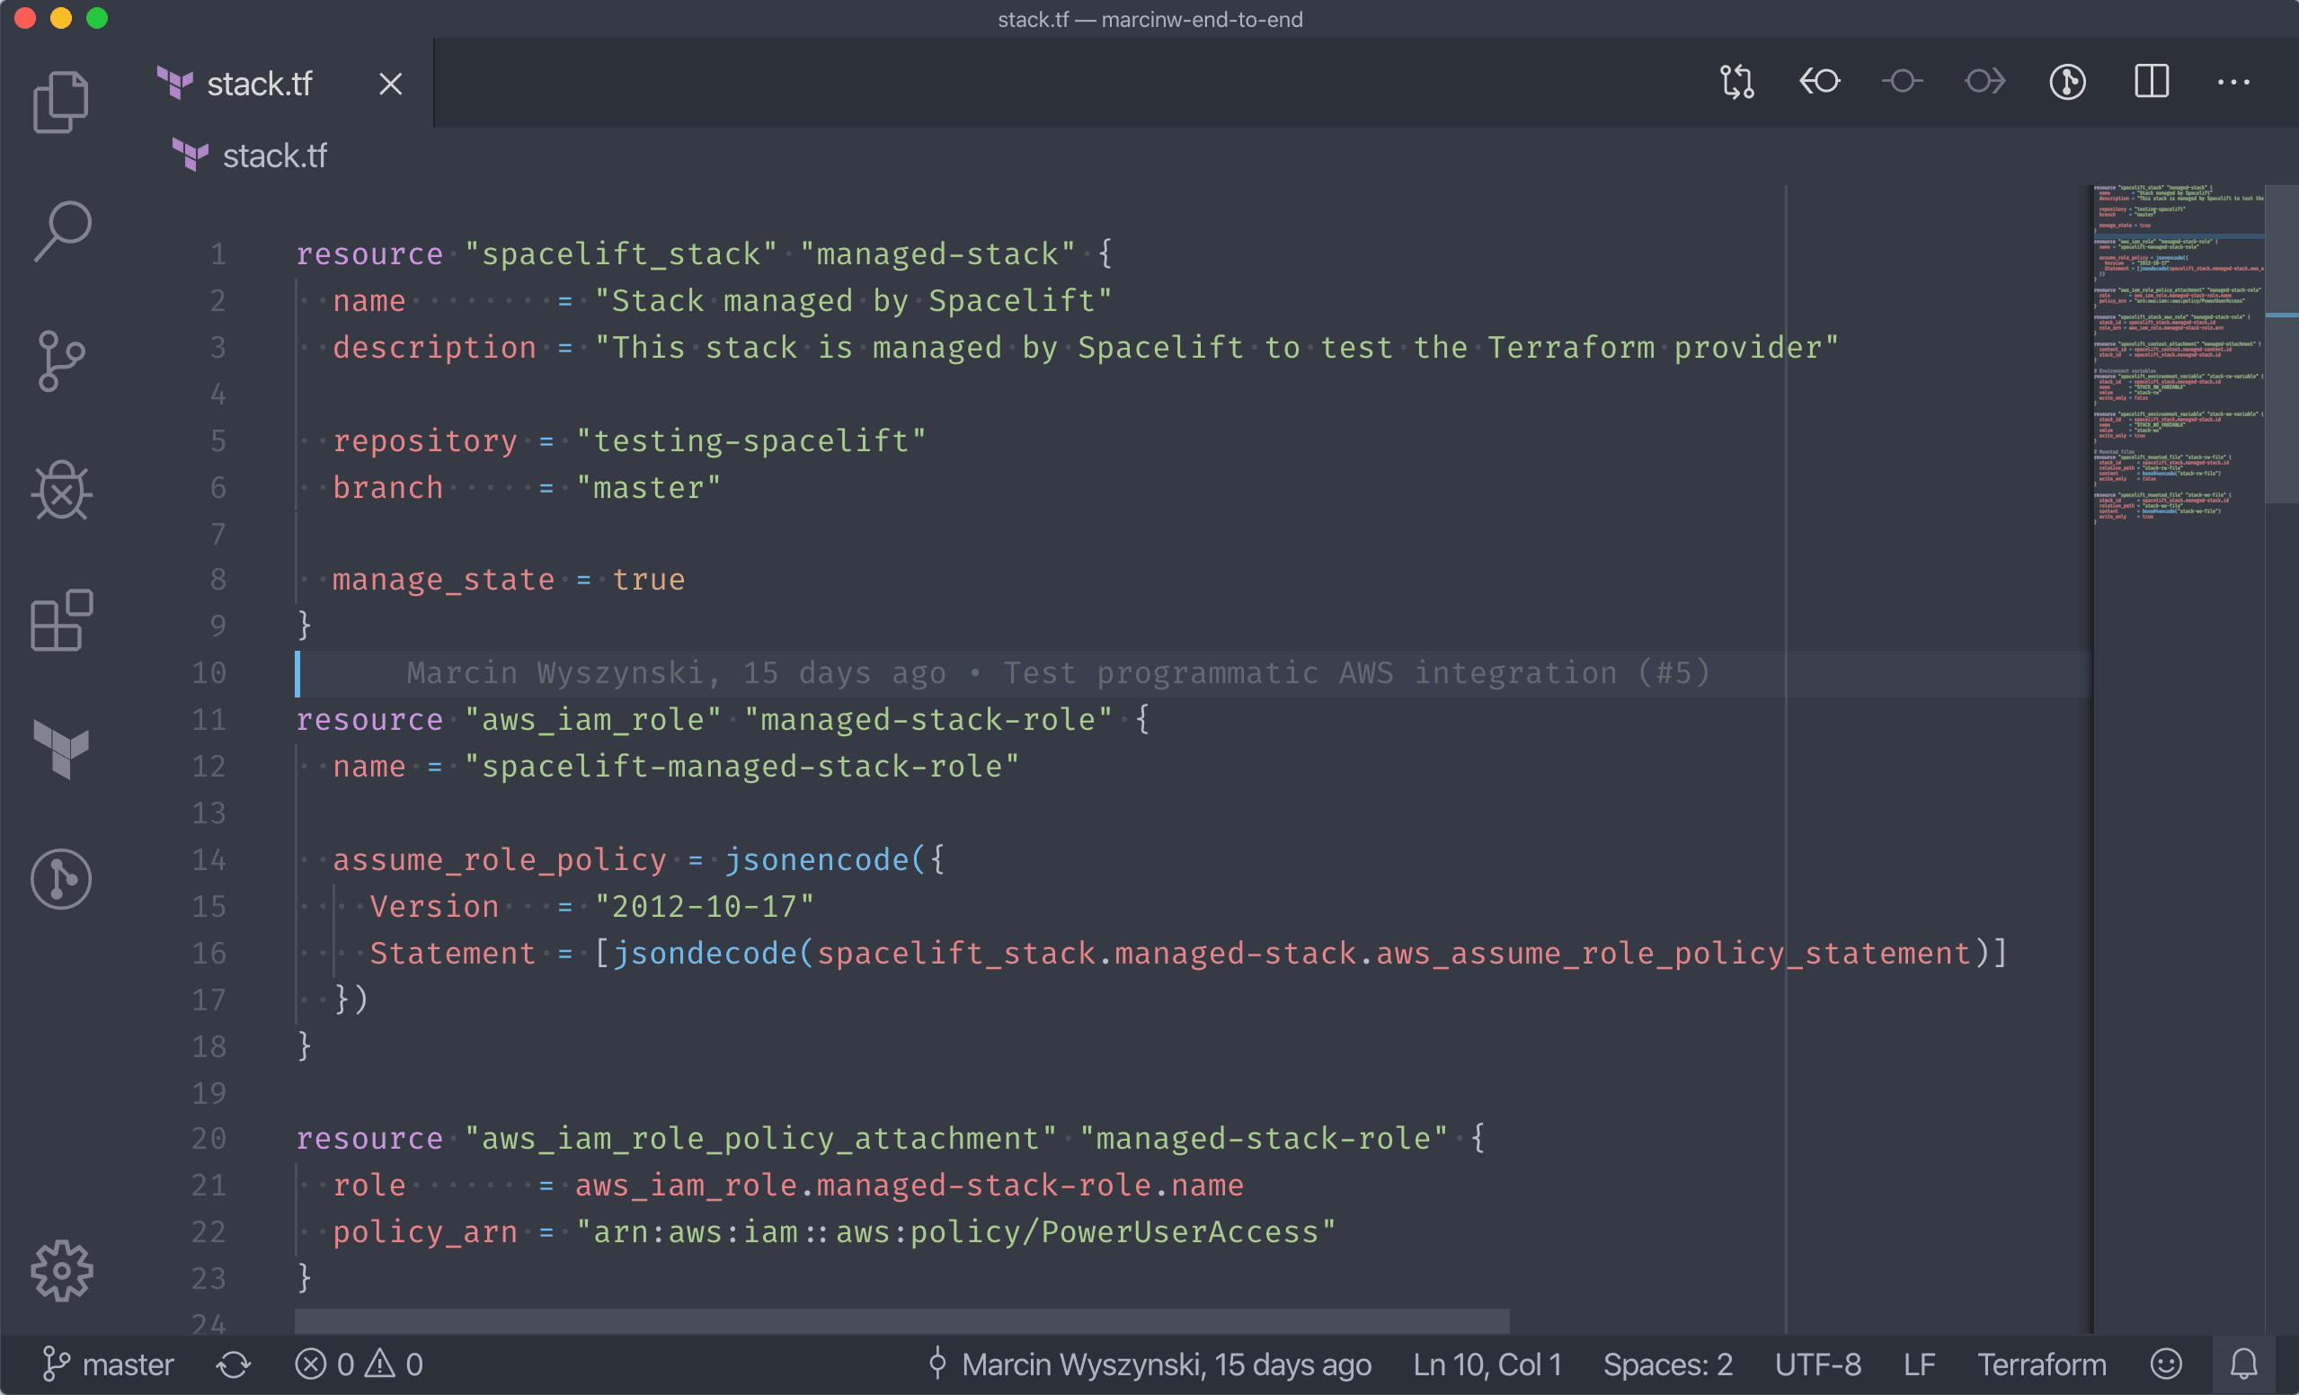Screen dimensions: 2299x1395
Task: Click the "testing-spacelift" repository value
Action: [x=751, y=440]
